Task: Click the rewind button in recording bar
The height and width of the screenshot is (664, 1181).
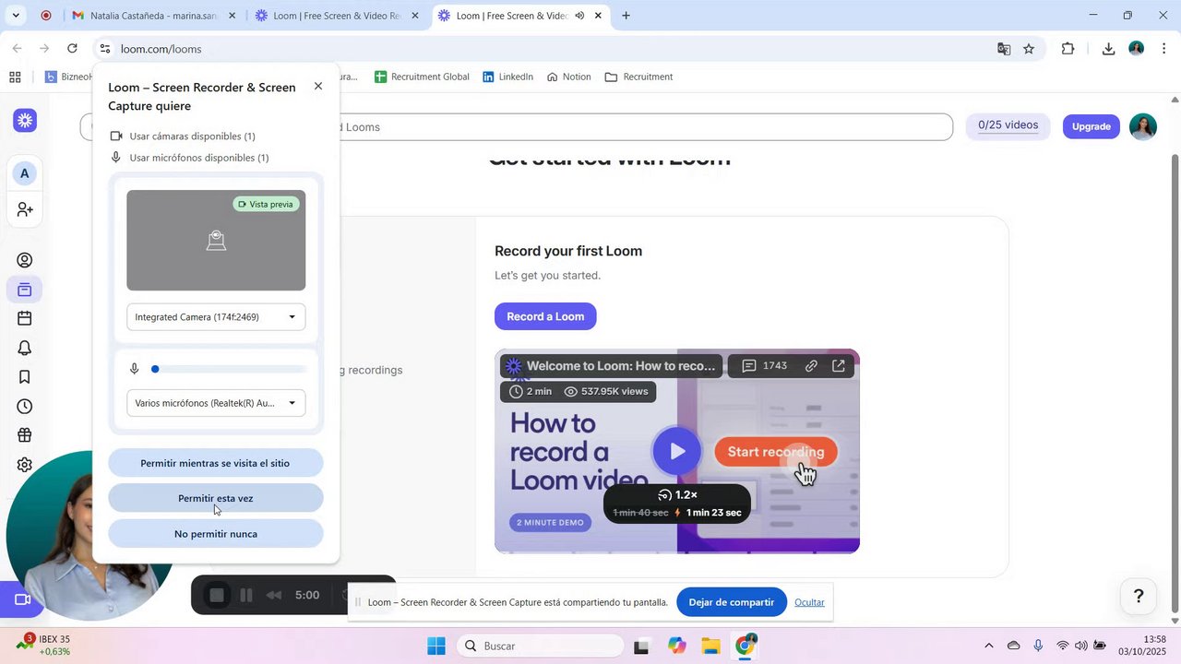Action: click(x=274, y=596)
